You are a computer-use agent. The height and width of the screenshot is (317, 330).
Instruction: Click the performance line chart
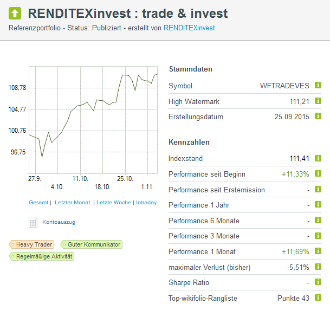coord(93,119)
